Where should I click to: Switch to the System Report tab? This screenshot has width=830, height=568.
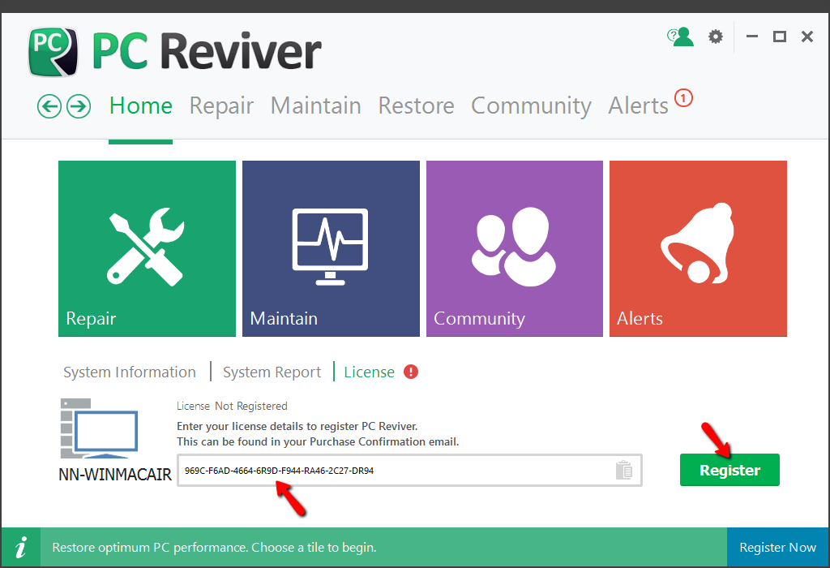pos(272,372)
